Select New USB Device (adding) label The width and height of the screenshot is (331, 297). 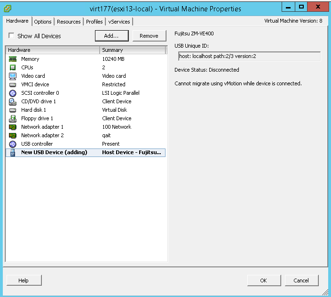[x=54, y=152]
